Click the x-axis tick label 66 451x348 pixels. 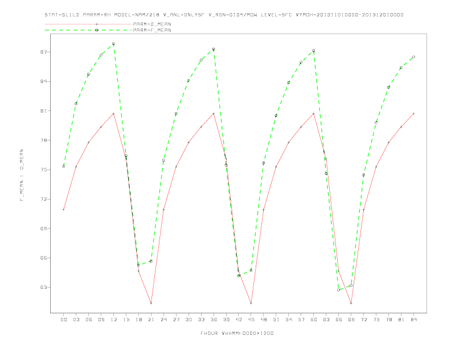pos(339,320)
